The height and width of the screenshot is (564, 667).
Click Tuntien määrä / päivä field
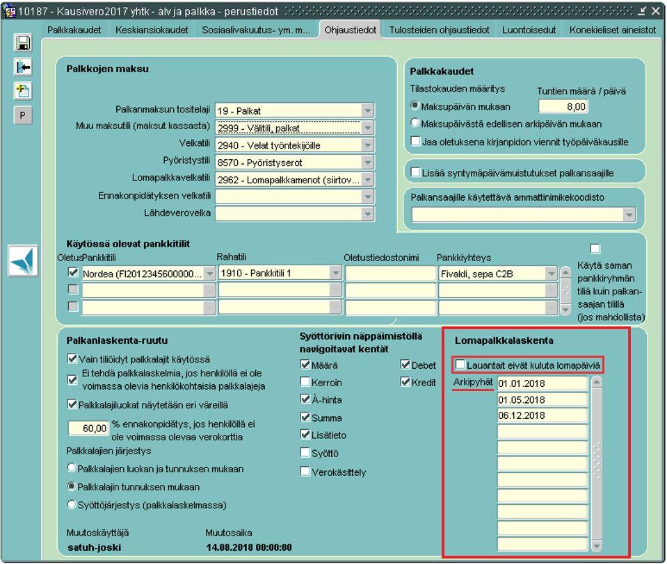(x=563, y=106)
